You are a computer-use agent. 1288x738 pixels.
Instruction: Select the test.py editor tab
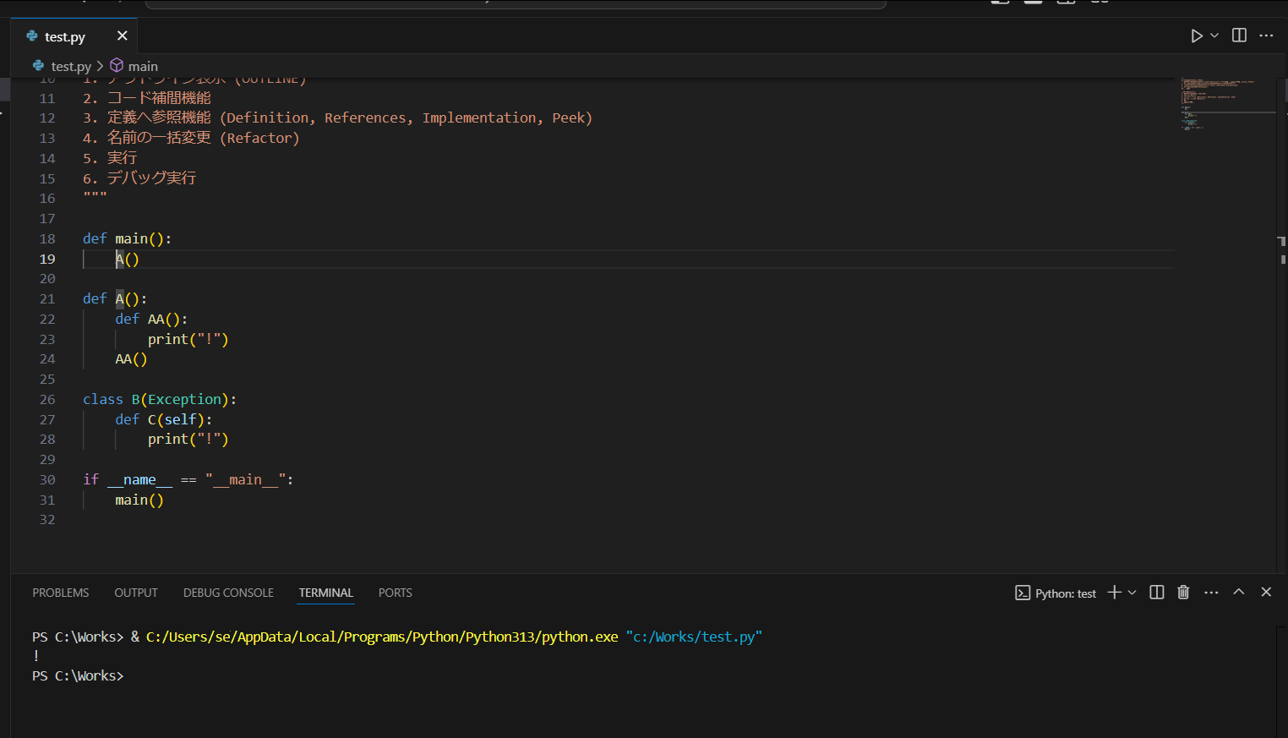click(x=74, y=36)
